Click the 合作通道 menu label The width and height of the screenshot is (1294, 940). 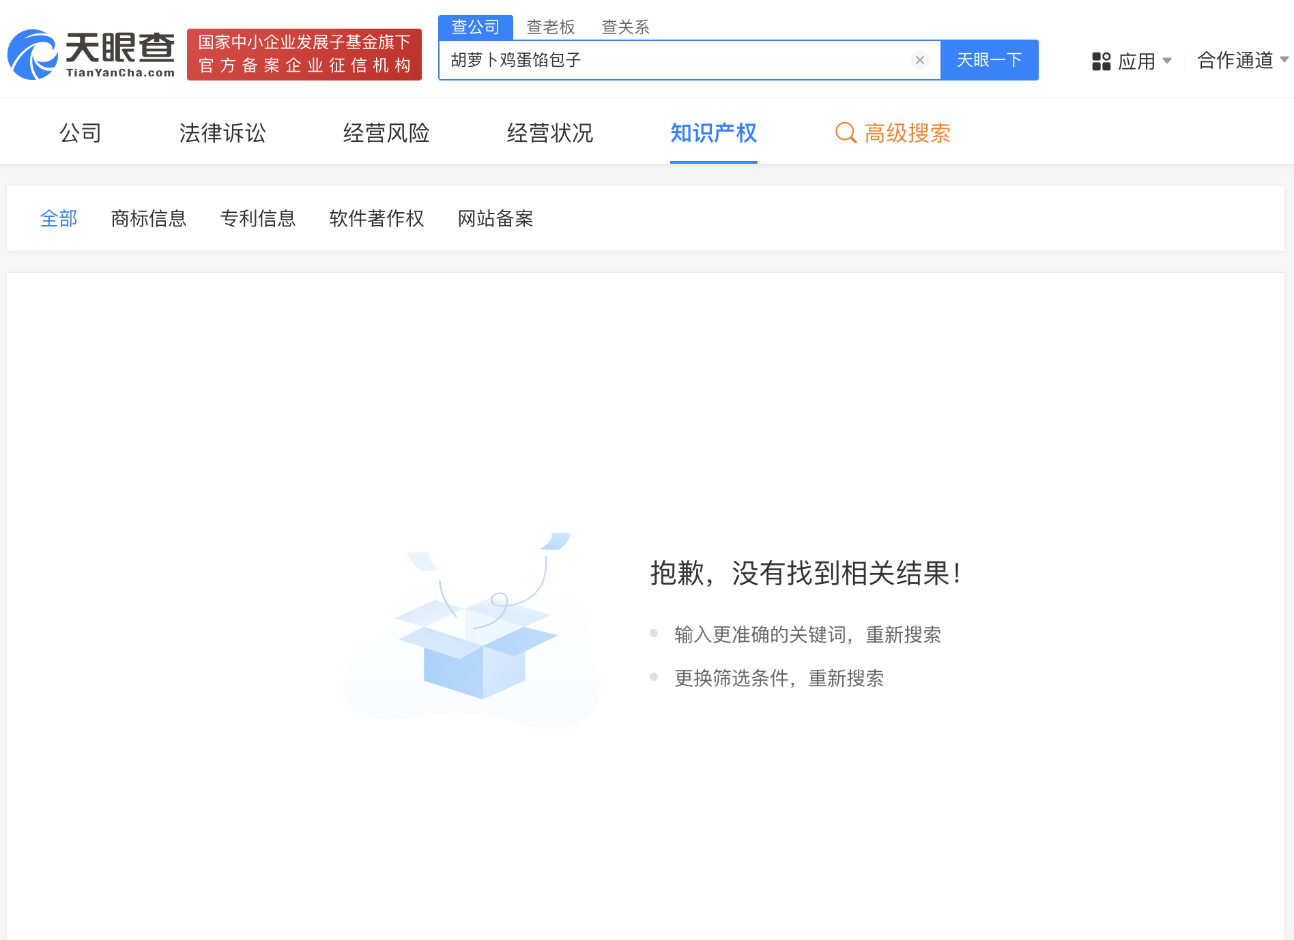point(1235,60)
